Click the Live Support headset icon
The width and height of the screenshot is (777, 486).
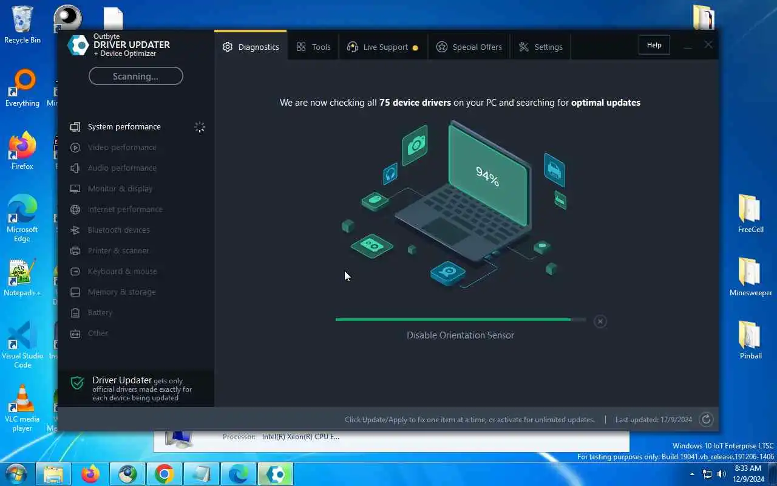pyautogui.click(x=353, y=47)
